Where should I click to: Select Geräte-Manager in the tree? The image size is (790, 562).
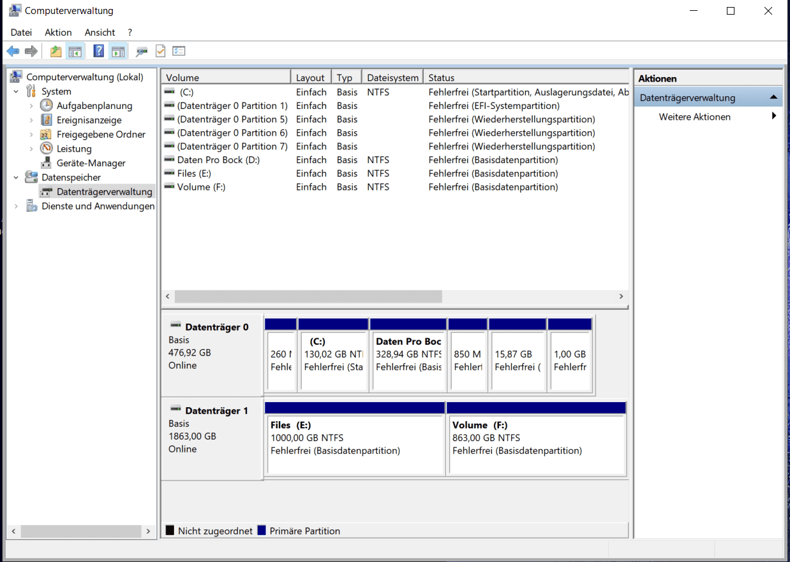[91, 163]
